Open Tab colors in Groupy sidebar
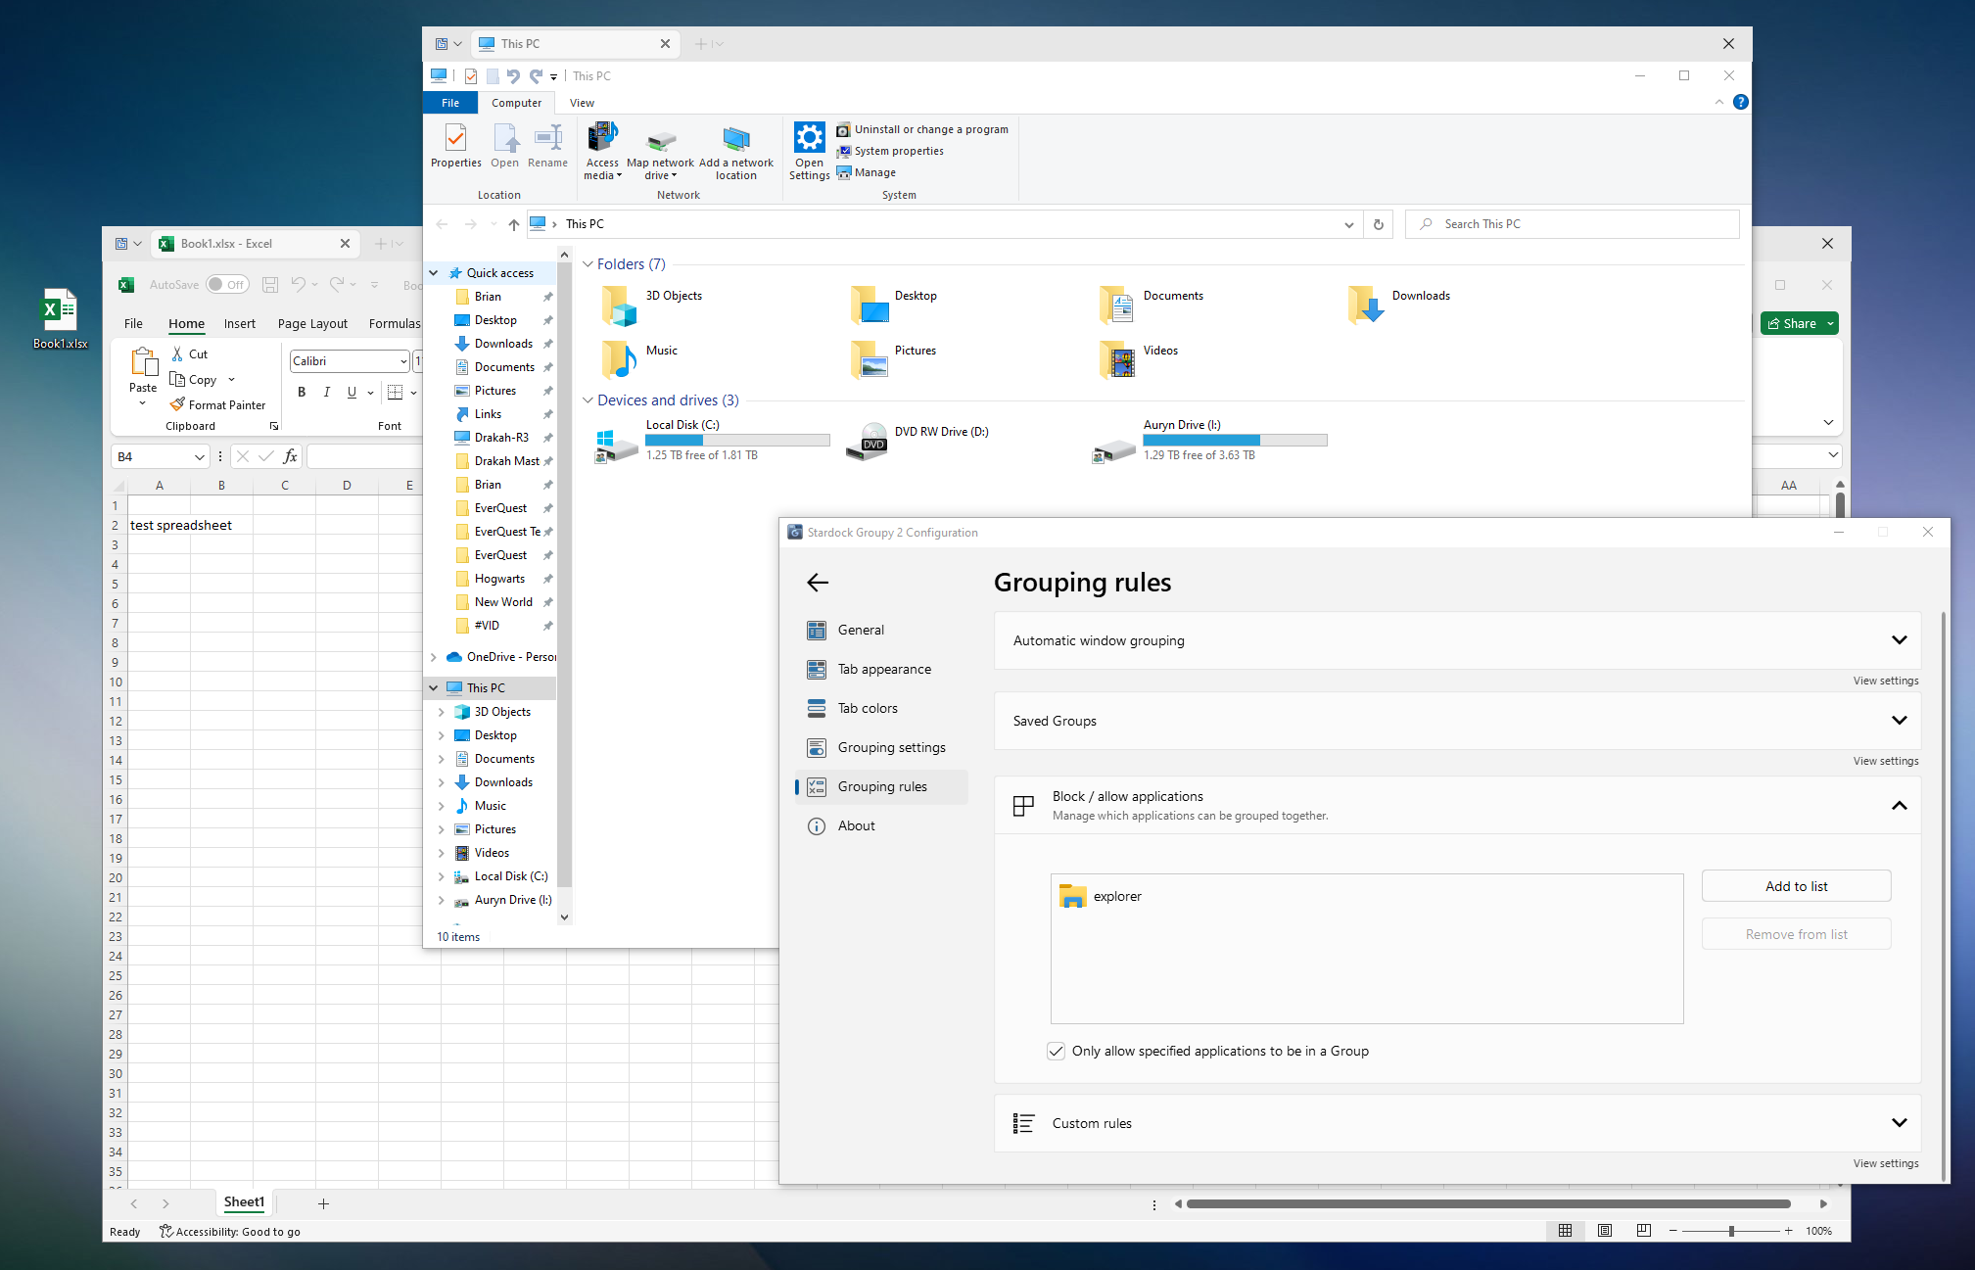Image resolution: width=1975 pixels, height=1270 pixels. coord(881,708)
